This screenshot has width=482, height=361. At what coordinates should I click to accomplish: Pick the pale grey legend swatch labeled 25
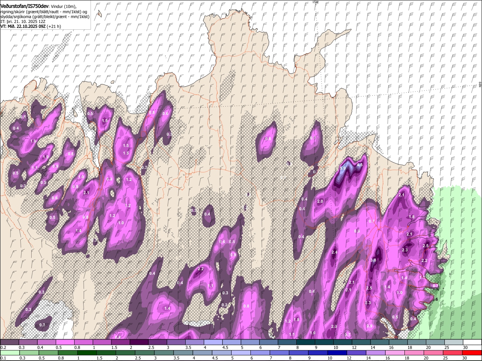(x=454, y=342)
